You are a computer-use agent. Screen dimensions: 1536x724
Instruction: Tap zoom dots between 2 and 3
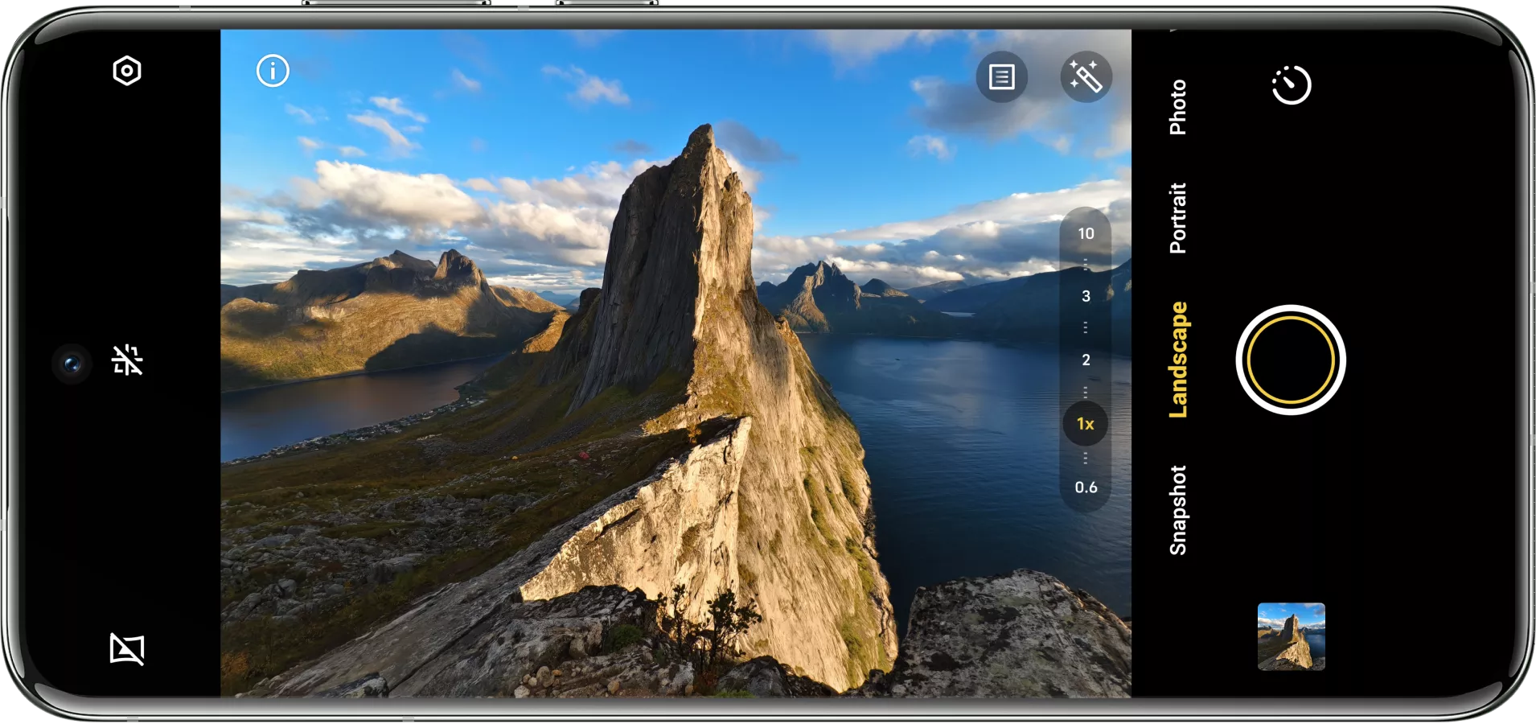coord(1086,327)
